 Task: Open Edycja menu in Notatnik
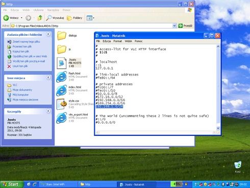107,41
